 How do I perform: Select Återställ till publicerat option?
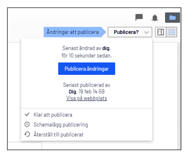click(86, 134)
